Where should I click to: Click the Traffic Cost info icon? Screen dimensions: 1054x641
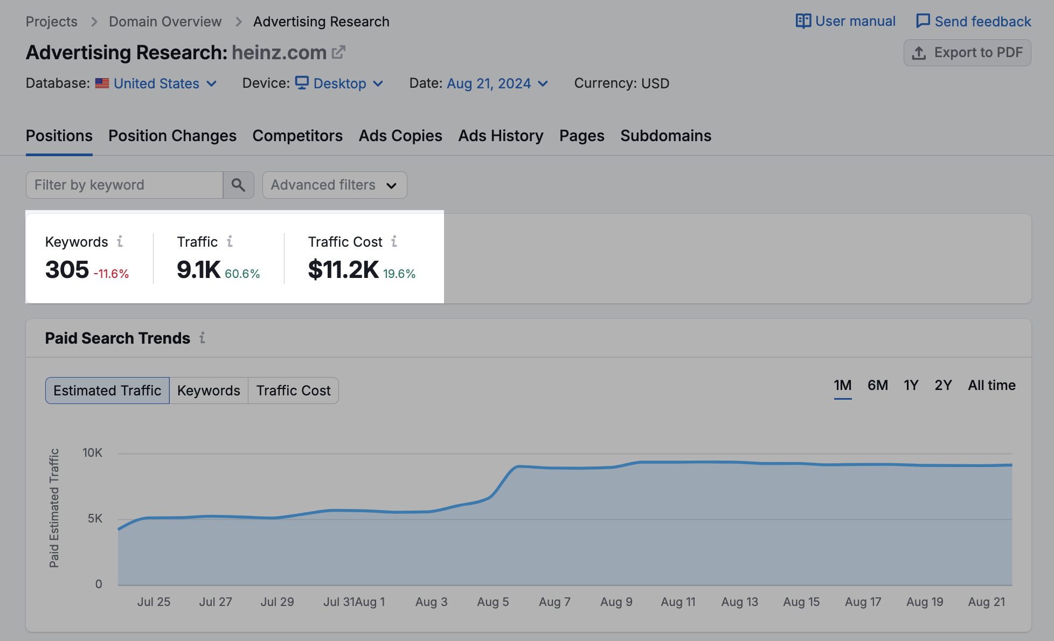click(395, 242)
